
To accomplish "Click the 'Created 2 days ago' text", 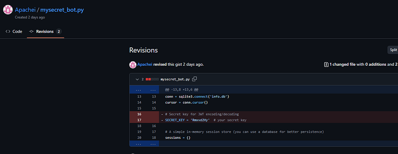I will pyautogui.click(x=30, y=17).
